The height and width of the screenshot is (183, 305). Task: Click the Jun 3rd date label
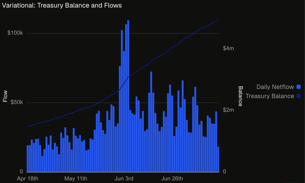point(124,179)
